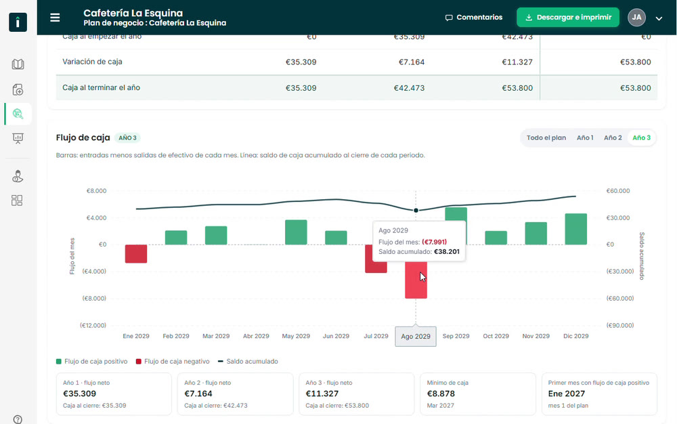
Task: Click the green May 2029 bar
Action: [x=296, y=232]
